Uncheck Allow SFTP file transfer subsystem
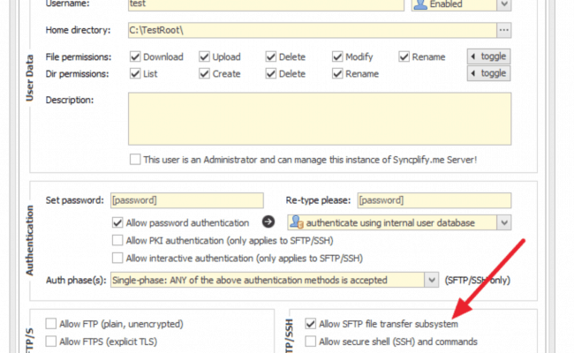 coord(311,324)
